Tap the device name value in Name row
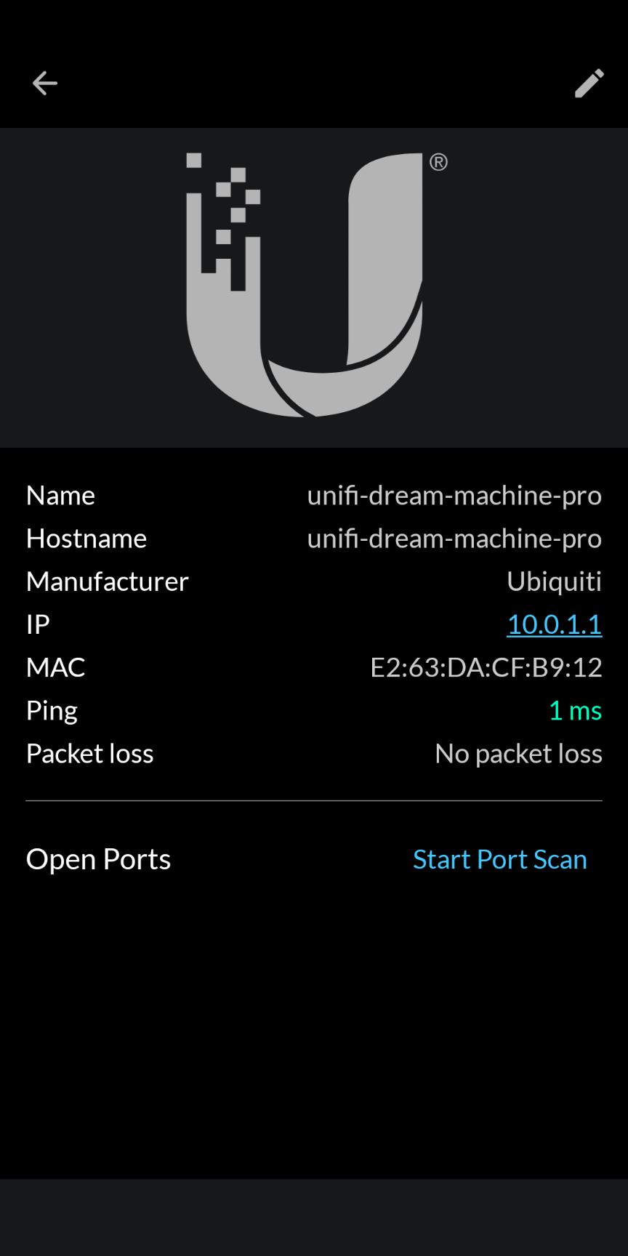The width and height of the screenshot is (628, 1256). pyautogui.click(x=454, y=496)
